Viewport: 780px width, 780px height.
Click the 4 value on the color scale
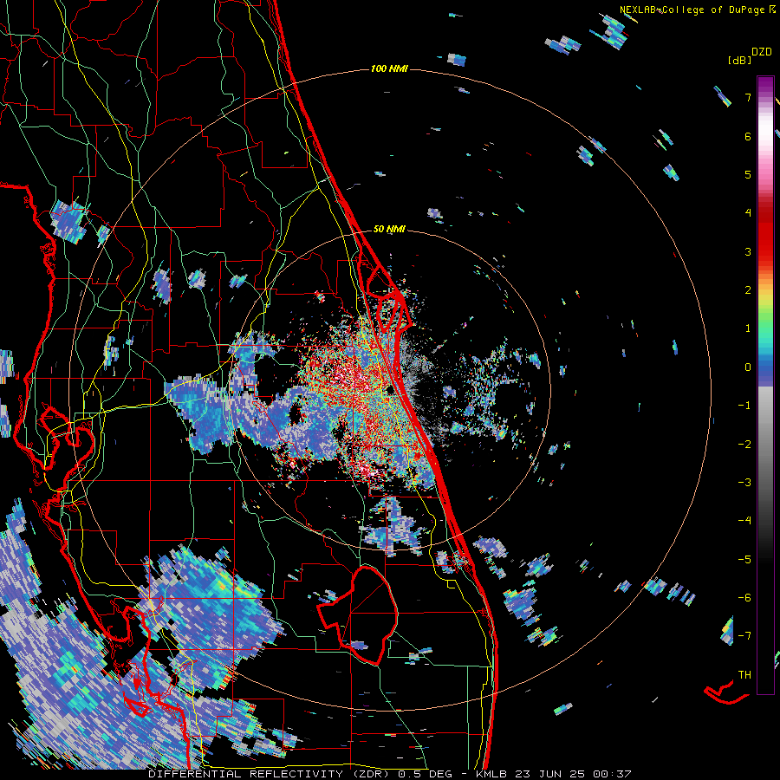748,213
